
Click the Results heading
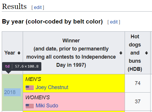(x=14, y=6)
